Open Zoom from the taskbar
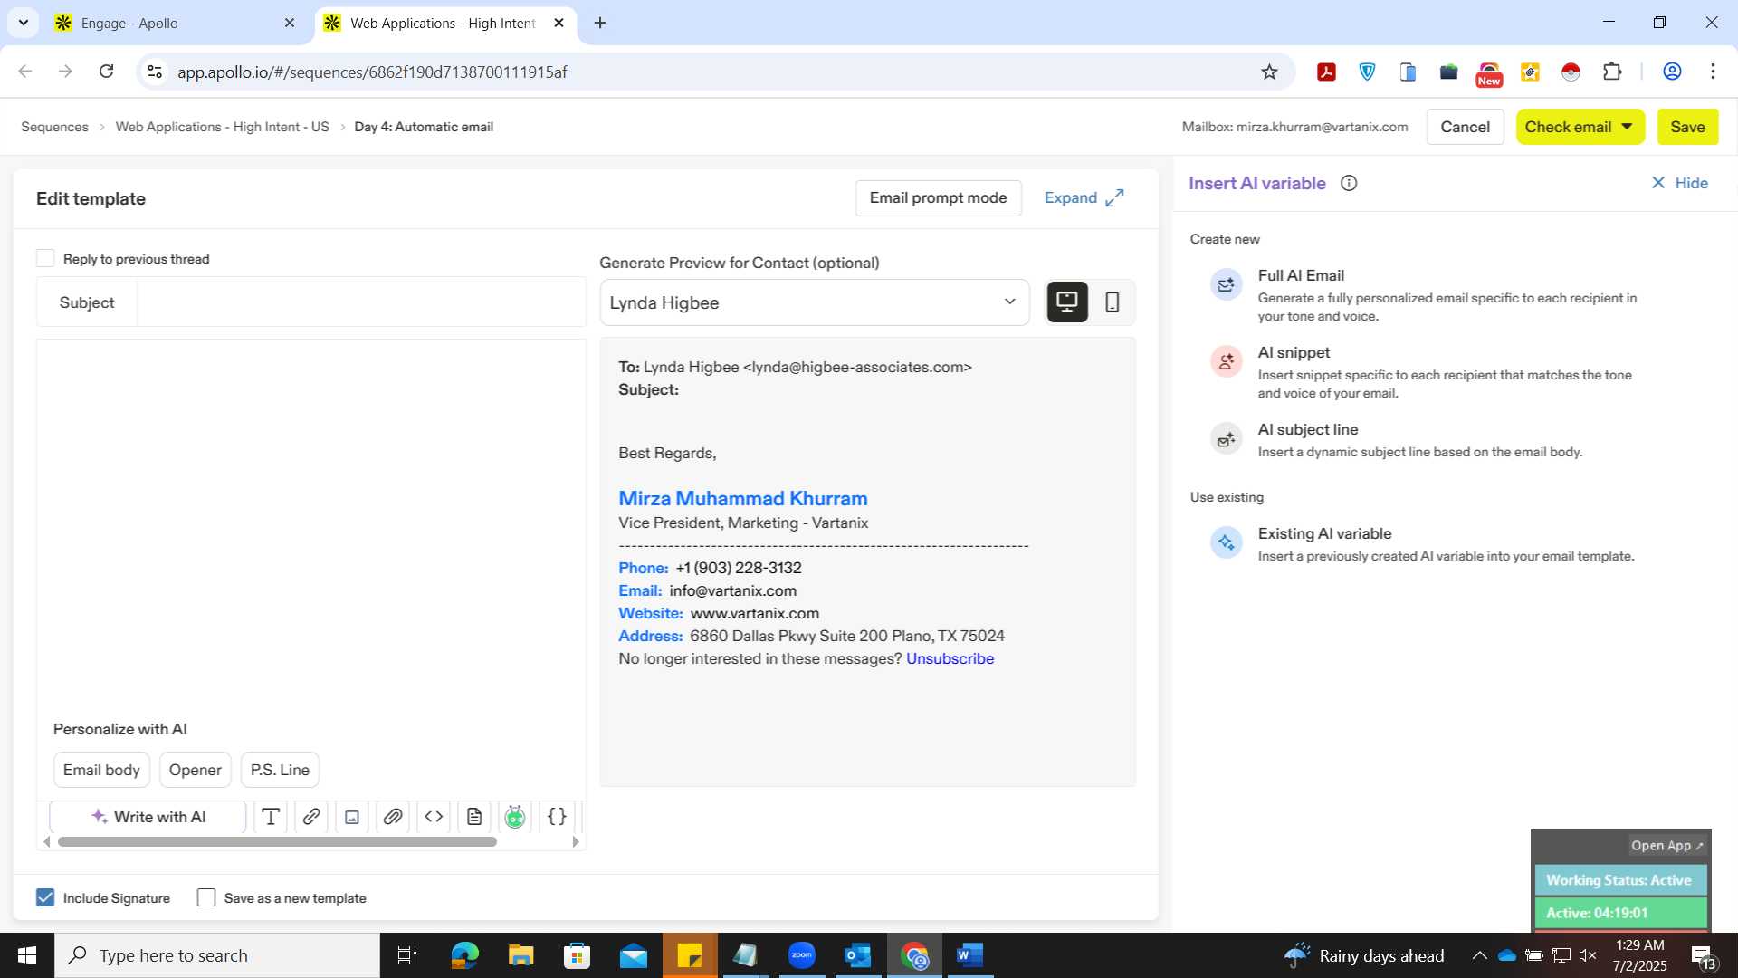Screen dimensions: 1738x978 click(x=801, y=955)
